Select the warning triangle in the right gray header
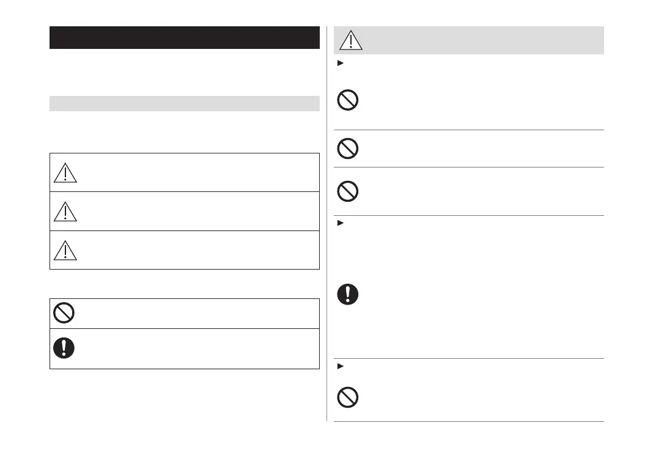The height and width of the screenshot is (464, 653). pos(351,40)
